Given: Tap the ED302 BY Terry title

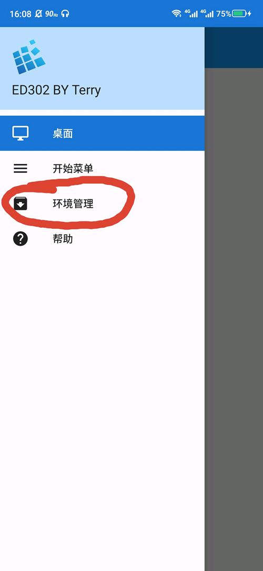Looking at the screenshot, I should [x=56, y=90].
